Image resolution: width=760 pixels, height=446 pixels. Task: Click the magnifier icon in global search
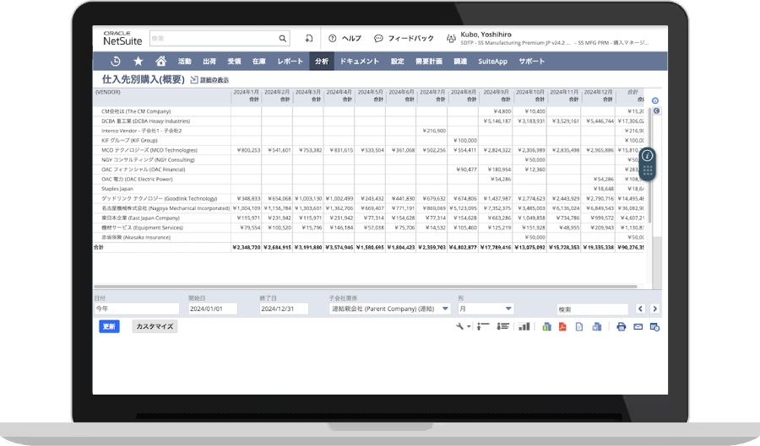(283, 39)
